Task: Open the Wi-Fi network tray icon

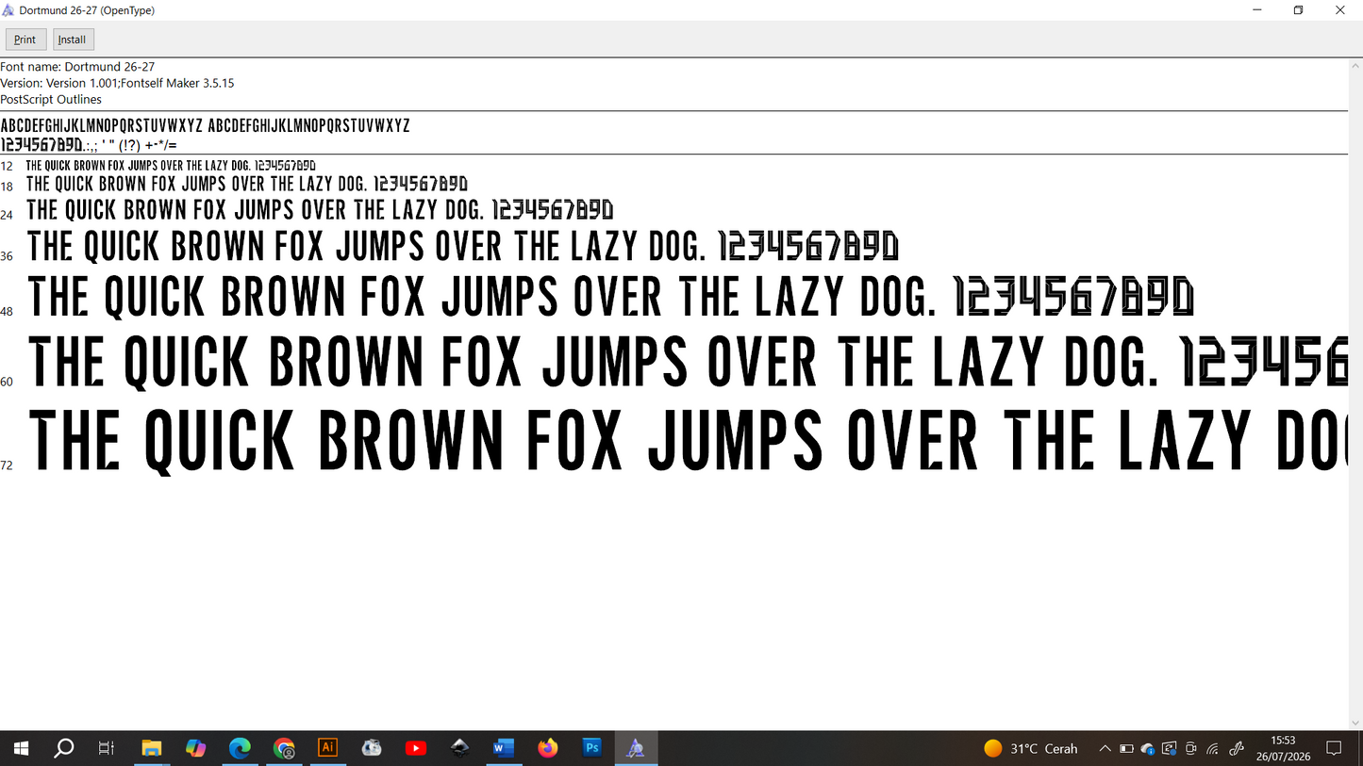Action: pos(1213,748)
